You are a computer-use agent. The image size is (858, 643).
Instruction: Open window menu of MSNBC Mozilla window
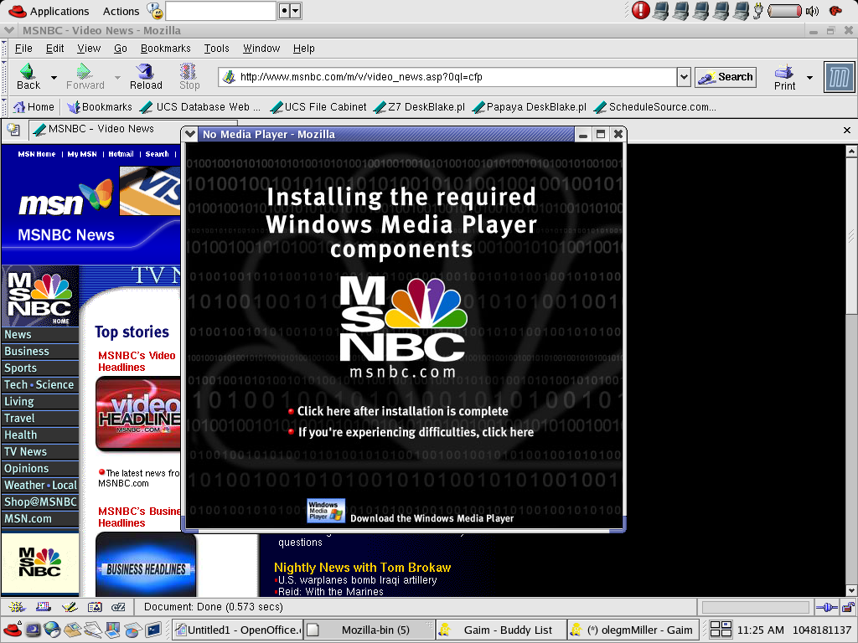pos(9,31)
